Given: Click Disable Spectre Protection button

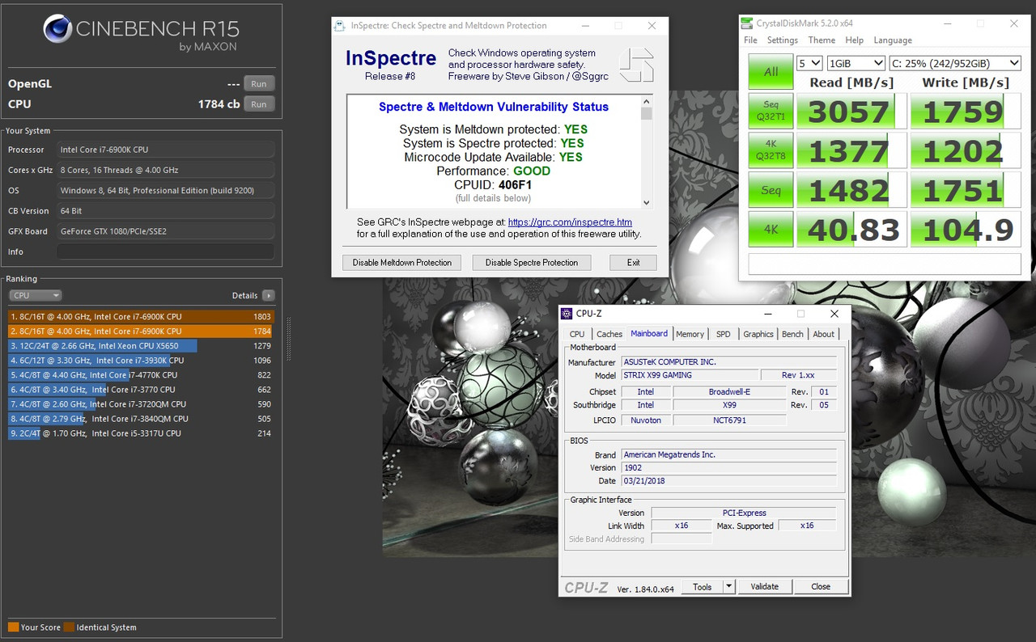Looking at the screenshot, I should [532, 263].
